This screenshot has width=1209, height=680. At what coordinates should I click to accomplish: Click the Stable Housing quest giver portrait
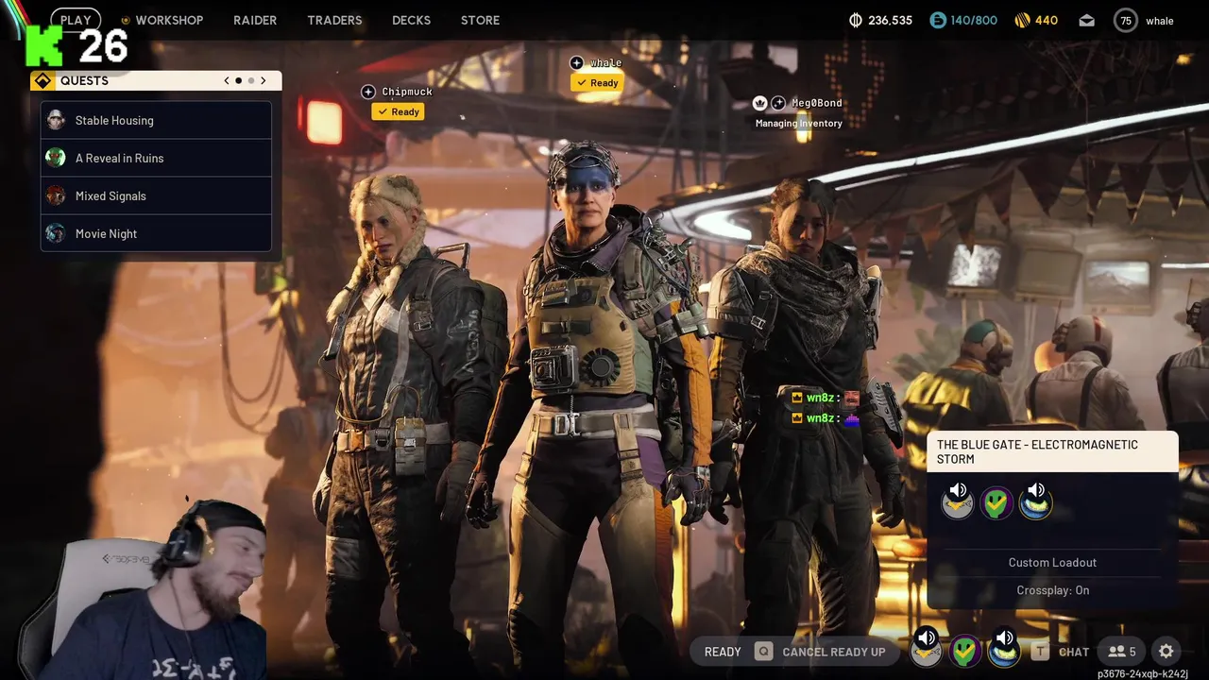(56, 120)
